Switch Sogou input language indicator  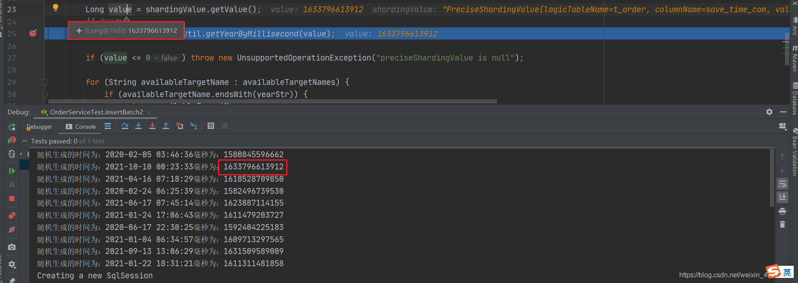(787, 272)
